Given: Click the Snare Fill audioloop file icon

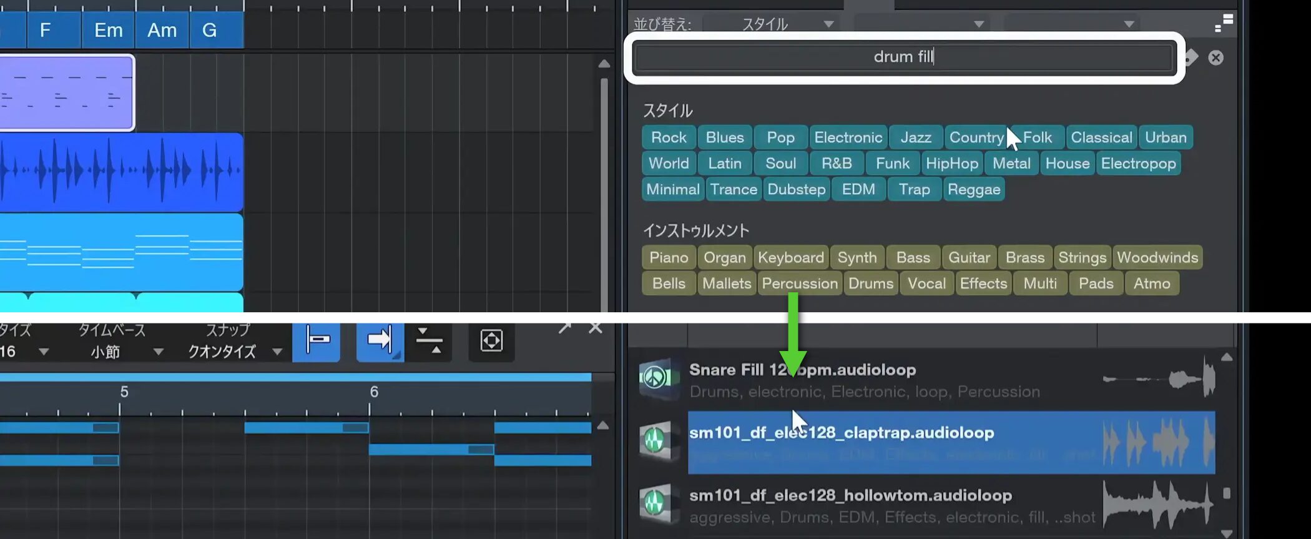Looking at the screenshot, I should [x=657, y=378].
